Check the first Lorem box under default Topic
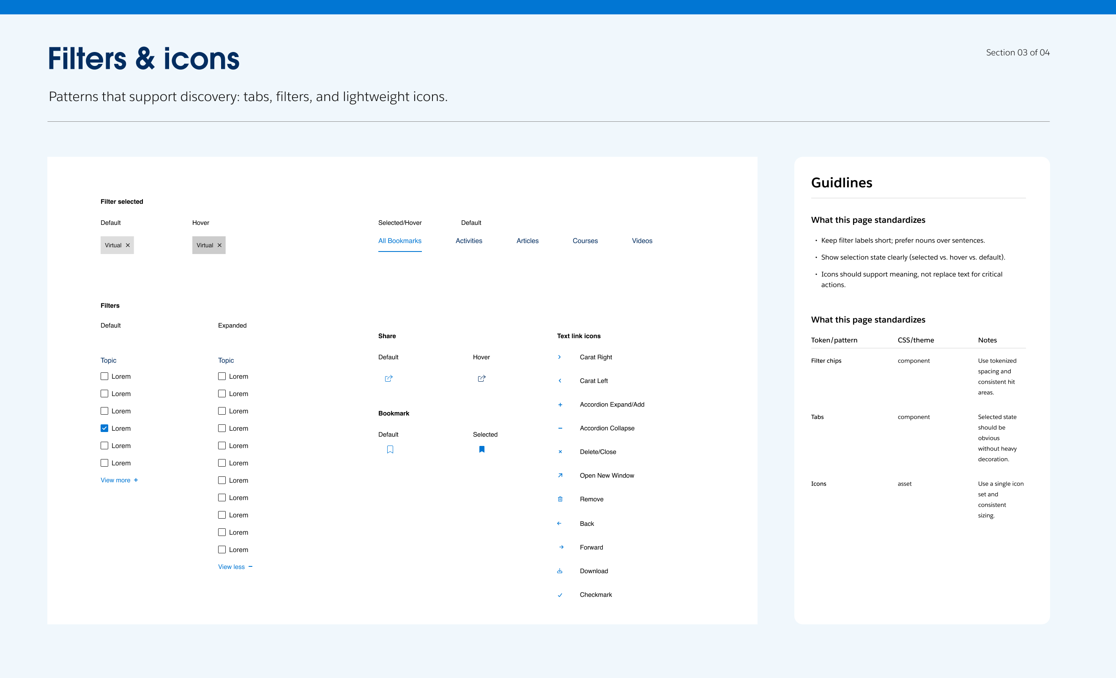This screenshot has width=1116, height=678. point(104,376)
